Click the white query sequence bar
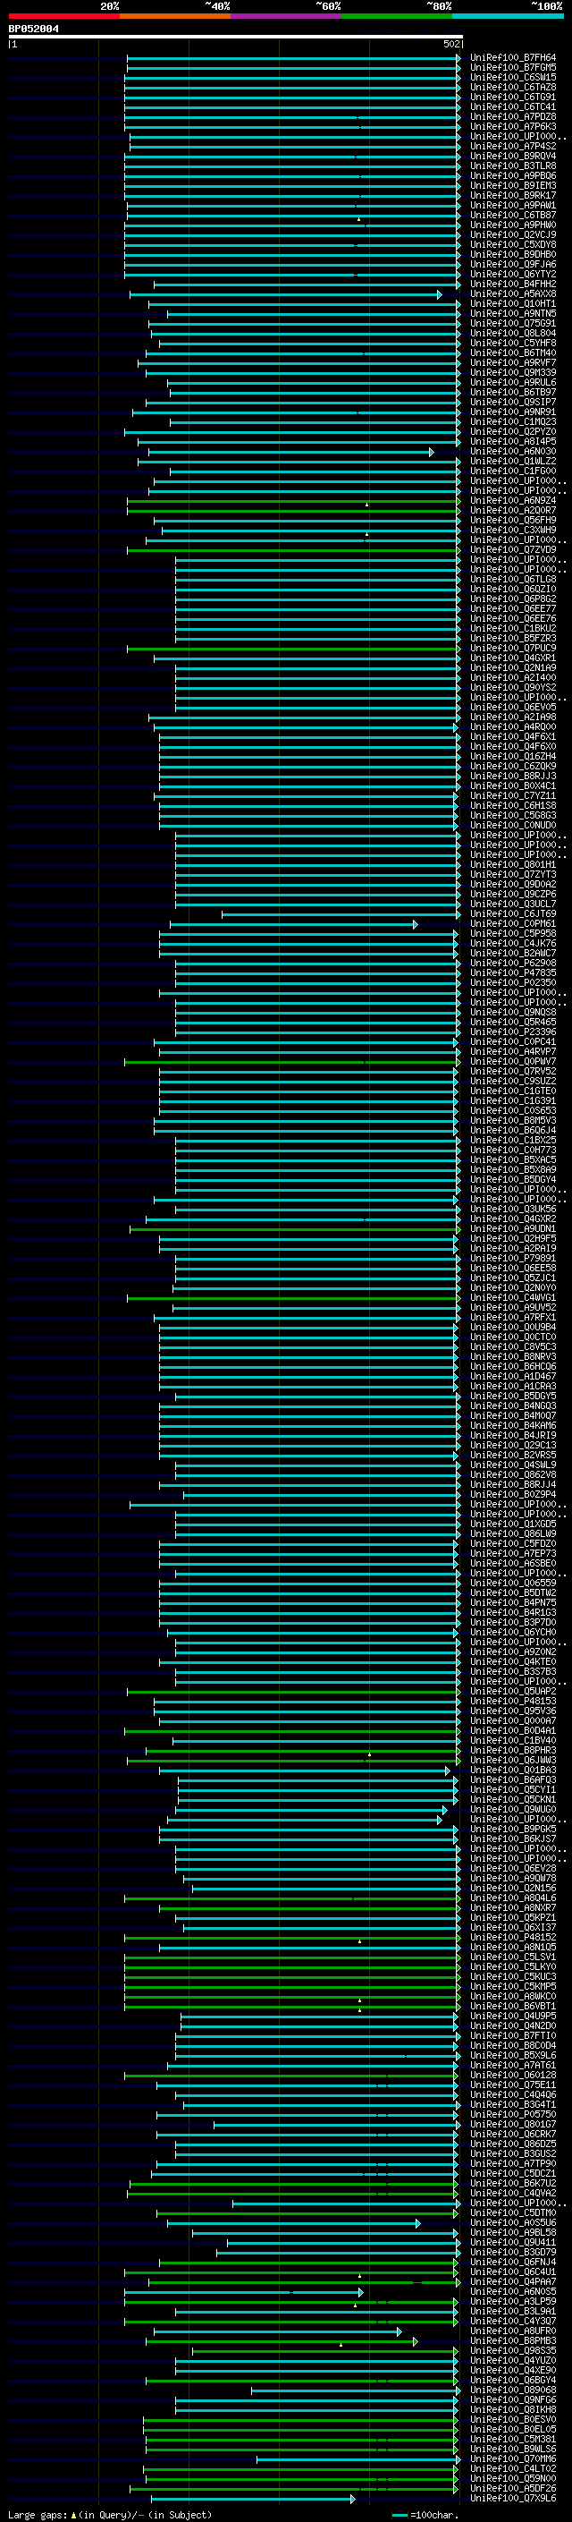The height and width of the screenshot is (2522, 572). pos(236,36)
